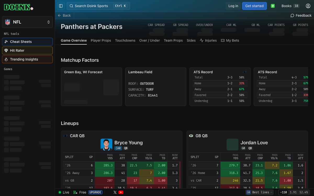Image resolution: width=314 pixels, height=196 pixels.
Task: Click the UPGRADE badge
Action: pos(95,192)
